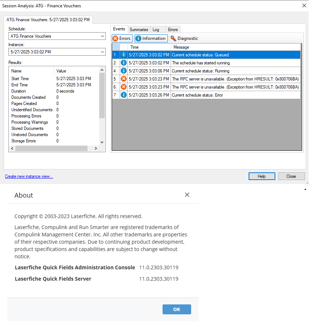This screenshot has height=322, width=309.
Task: Open the Instance dropdown
Action: click(57, 52)
